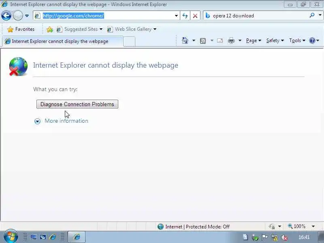Expand the More information section
The width and height of the screenshot is (324, 243).
pos(37,121)
